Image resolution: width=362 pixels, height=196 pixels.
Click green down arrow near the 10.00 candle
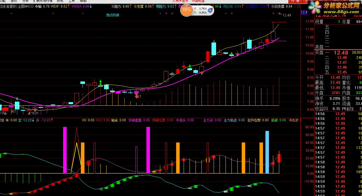click(x=231, y=54)
